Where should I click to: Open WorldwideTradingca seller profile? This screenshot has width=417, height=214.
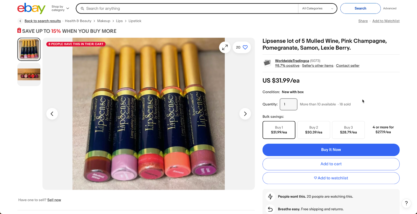(x=292, y=61)
